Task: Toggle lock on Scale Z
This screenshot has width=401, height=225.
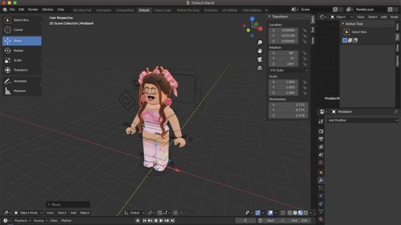Action: pos(305,93)
